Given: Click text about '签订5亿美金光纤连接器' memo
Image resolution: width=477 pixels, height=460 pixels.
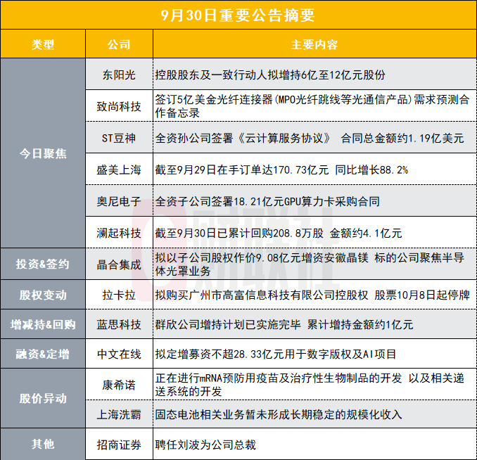Looking at the screenshot, I should 312,106.
